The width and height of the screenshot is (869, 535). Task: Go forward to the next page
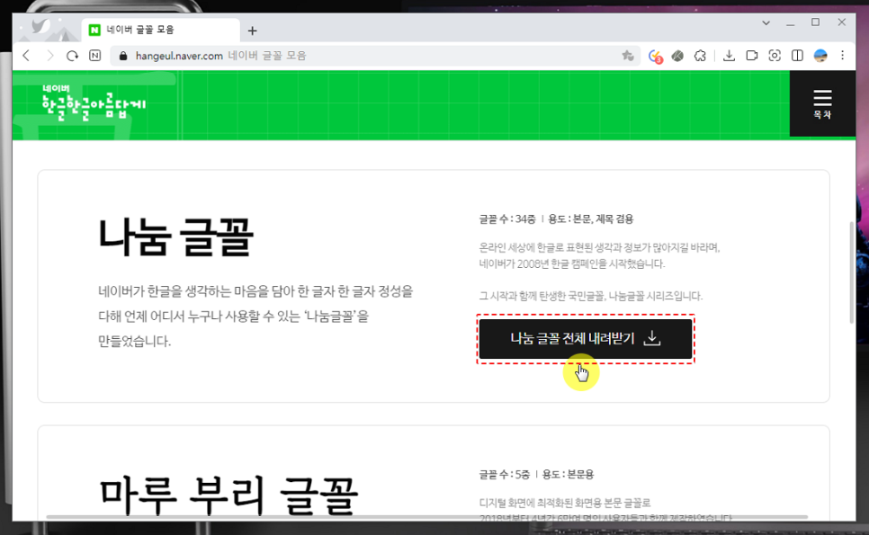(49, 56)
